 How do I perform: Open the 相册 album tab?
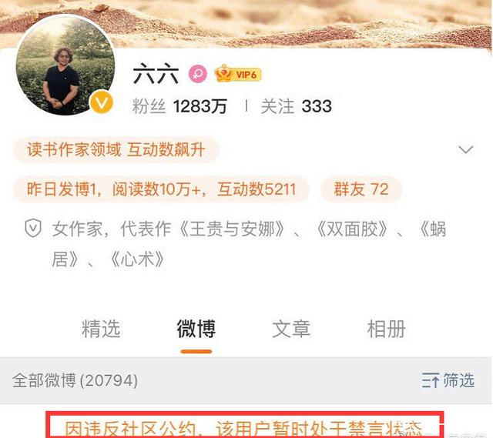[x=387, y=329]
